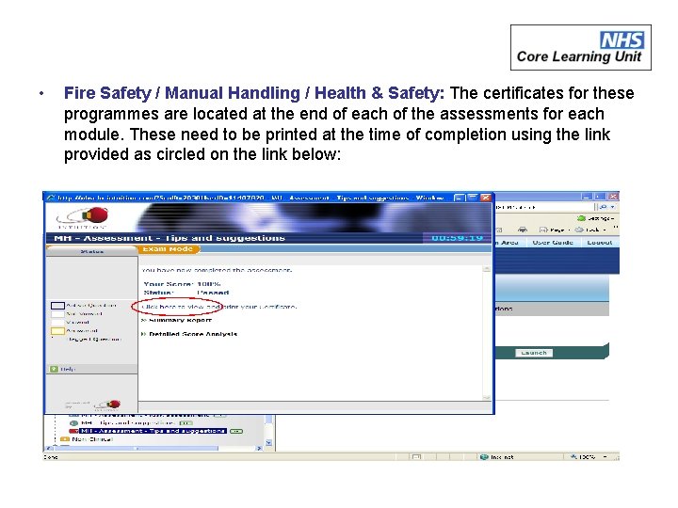Image resolution: width=678 pixels, height=508 pixels.
Task: Select 'MH - Tips and suggestions' tree row
Action: pos(128,423)
